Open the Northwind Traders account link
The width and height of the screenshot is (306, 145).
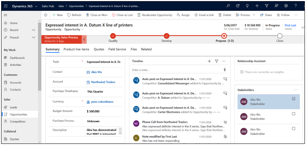coord(103,82)
